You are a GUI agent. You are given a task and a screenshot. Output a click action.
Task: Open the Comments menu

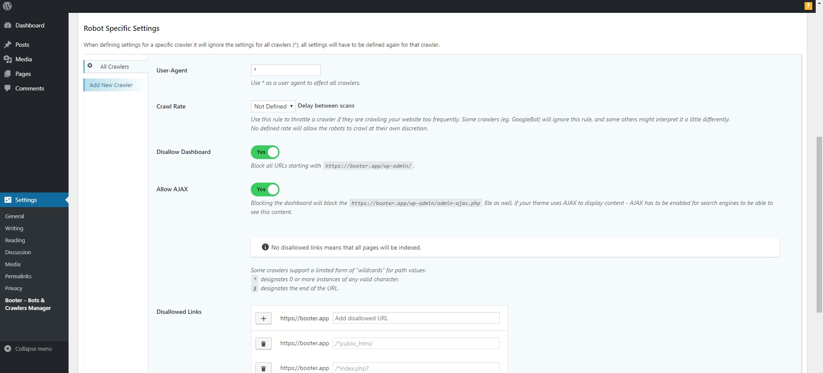coord(34,88)
